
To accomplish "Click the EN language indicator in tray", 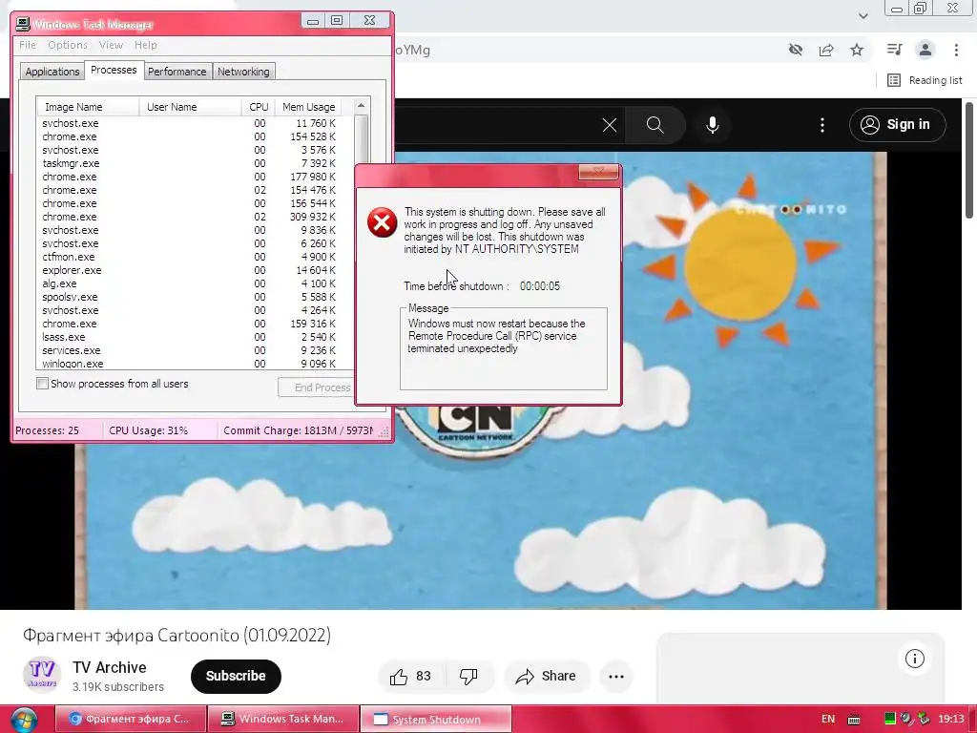I will coord(828,719).
